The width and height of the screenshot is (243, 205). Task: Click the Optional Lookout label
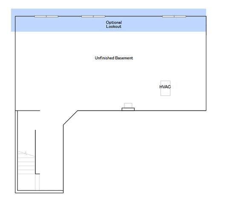[114, 24]
